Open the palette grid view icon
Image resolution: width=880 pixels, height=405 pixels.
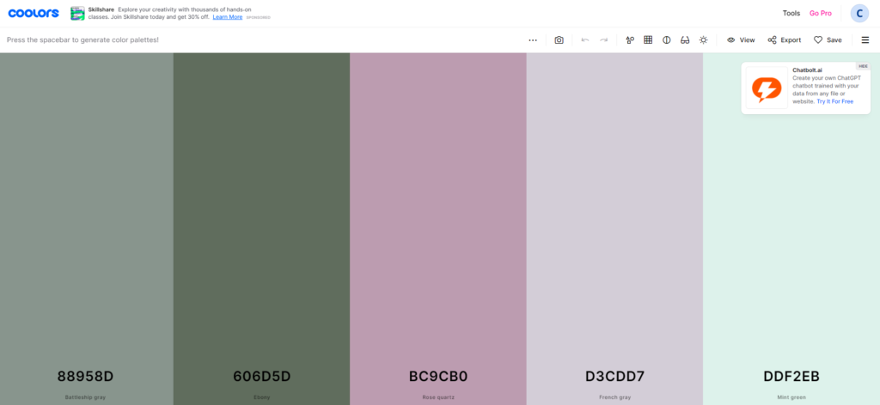point(648,40)
